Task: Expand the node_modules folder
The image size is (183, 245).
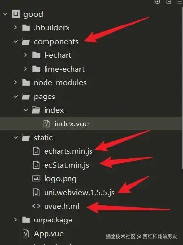Action: point(15,82)
